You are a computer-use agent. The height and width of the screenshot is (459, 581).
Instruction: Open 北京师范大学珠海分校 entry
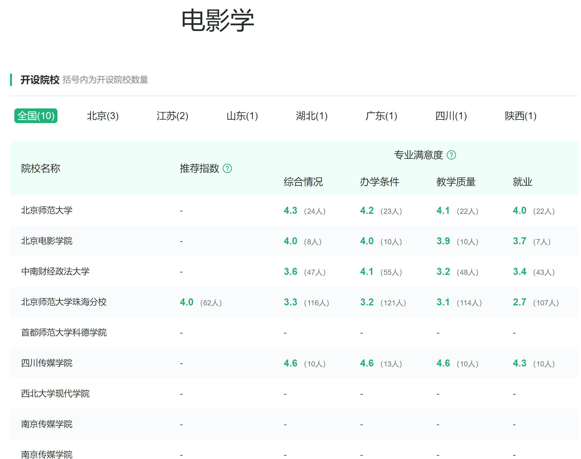(x=64, y=302)
